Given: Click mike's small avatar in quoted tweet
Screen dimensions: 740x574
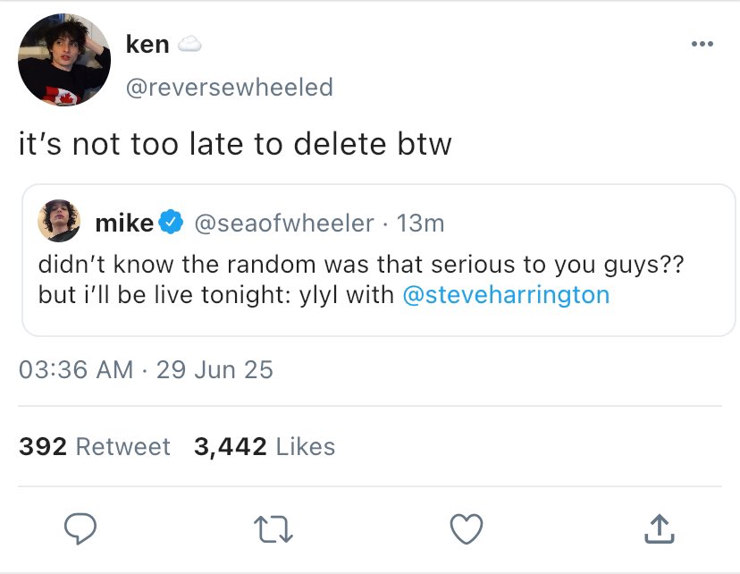Looking at the screenshot, I should (61, 222).
